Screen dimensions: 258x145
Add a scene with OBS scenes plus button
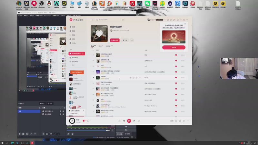[19, 134]
